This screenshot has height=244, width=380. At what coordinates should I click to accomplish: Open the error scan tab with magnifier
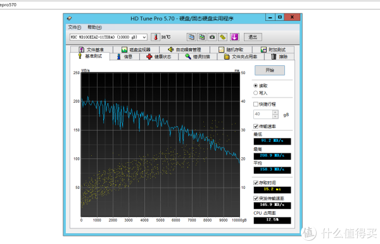[198, 57]
